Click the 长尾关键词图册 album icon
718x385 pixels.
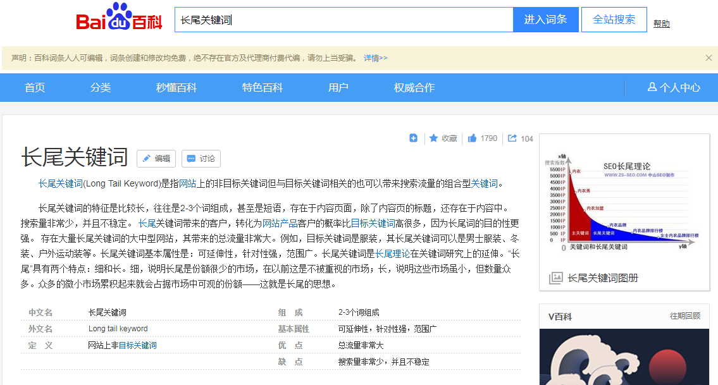[556, 278]
